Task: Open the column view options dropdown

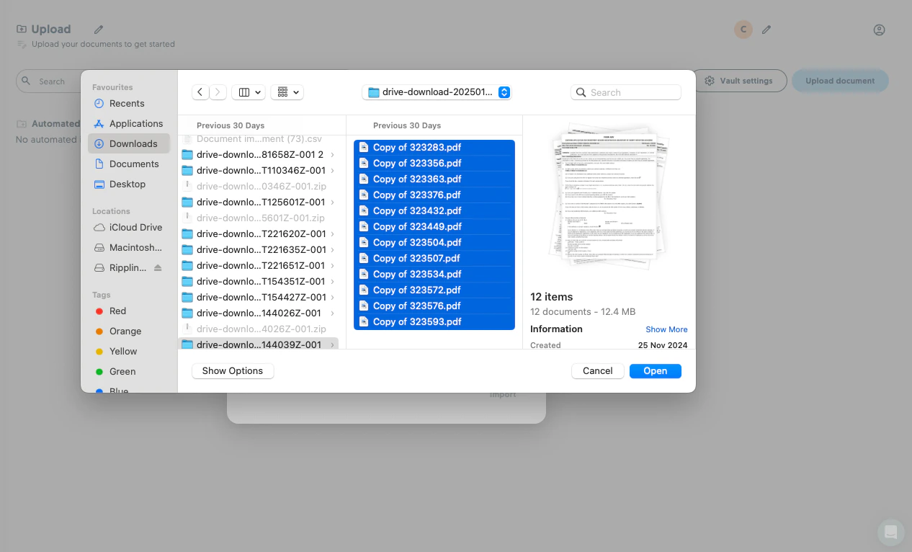Action: pyautogui.click(x=249, y=92)
